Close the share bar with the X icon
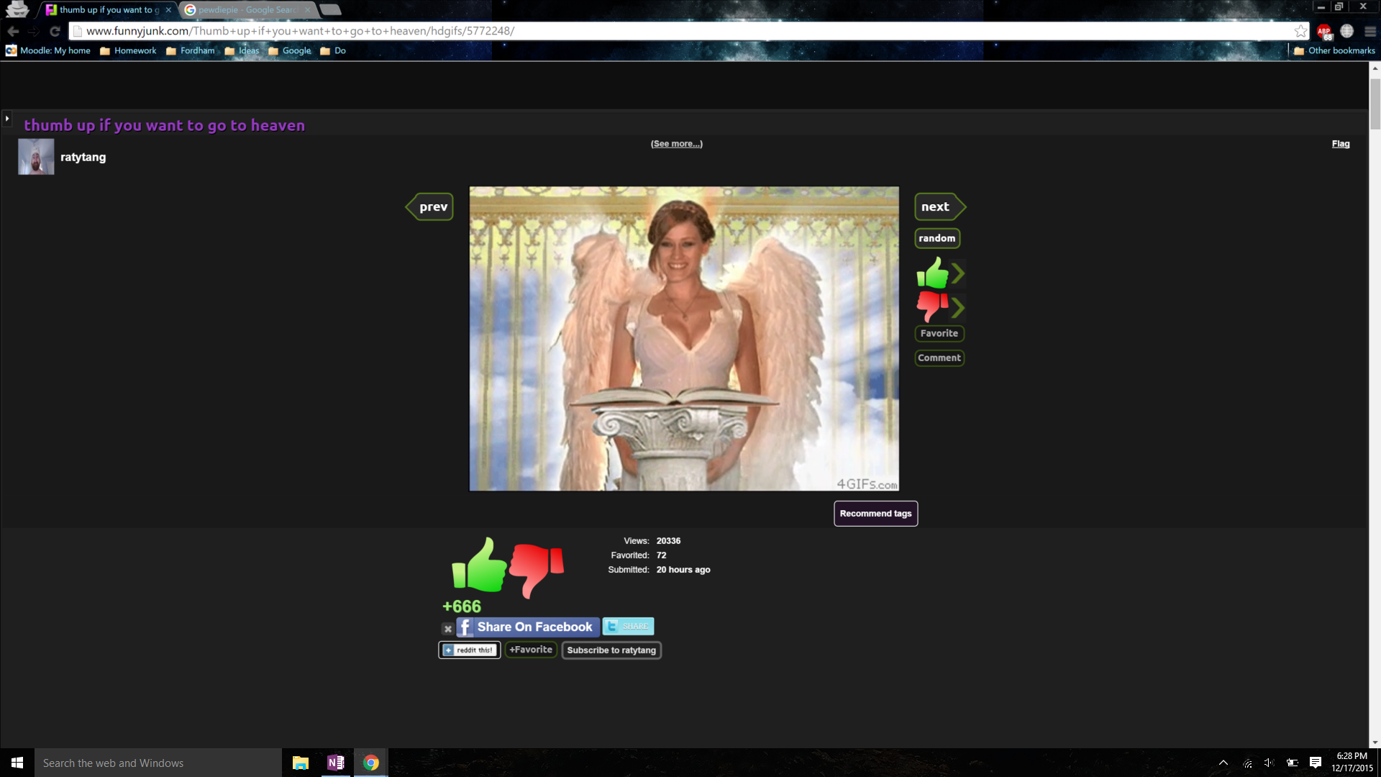This screenshot has width=1381, height=777. [447, 629]
